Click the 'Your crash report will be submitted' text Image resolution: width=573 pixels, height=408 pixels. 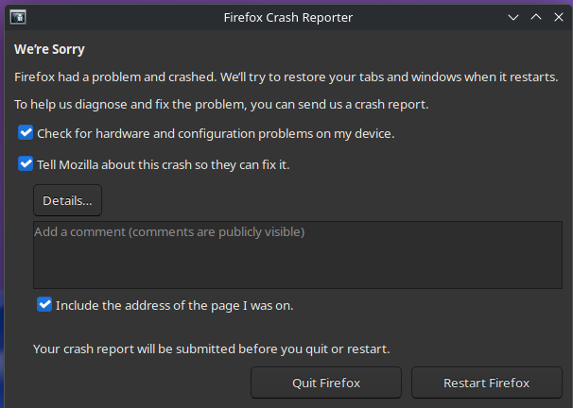pos(211,349)
